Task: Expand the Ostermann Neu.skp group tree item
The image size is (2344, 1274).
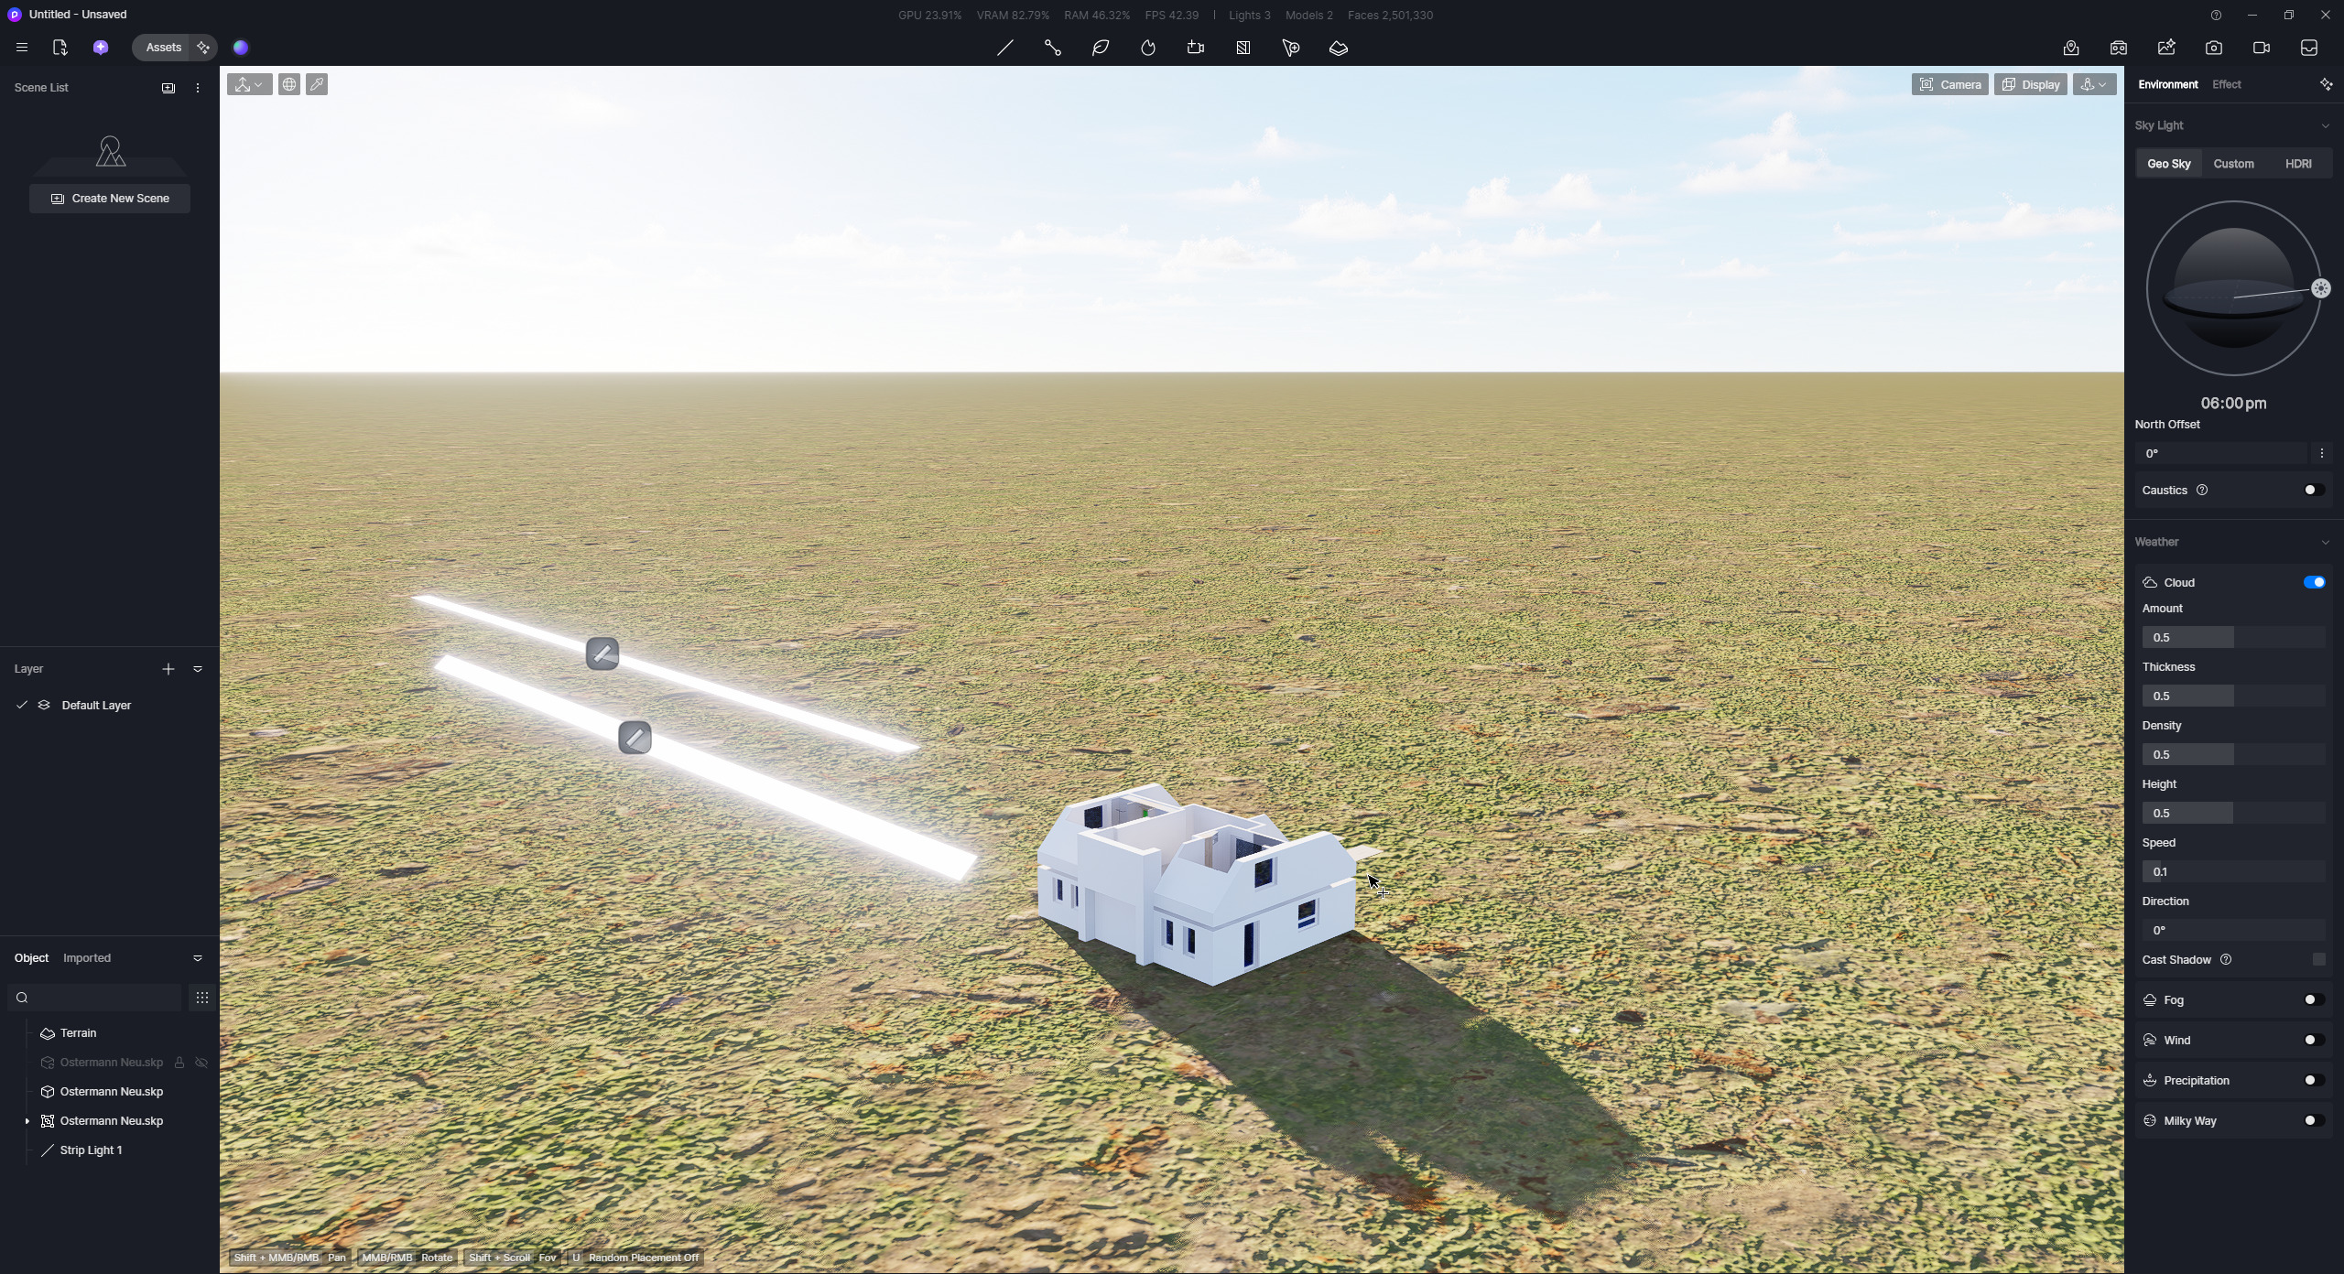Action: pyautogui.click(x=27, y=1121)
